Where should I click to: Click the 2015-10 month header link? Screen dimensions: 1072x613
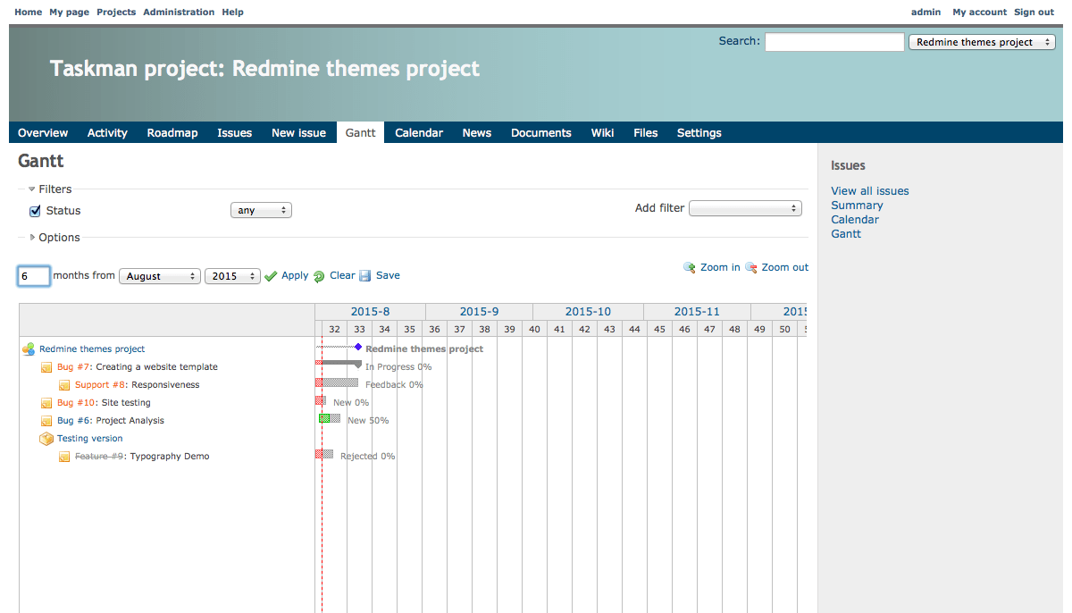588,312
